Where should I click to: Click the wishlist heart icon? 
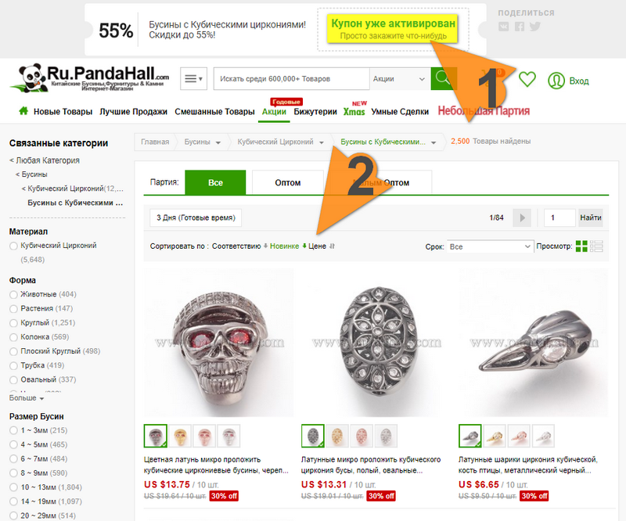click(x=527, y=79)
